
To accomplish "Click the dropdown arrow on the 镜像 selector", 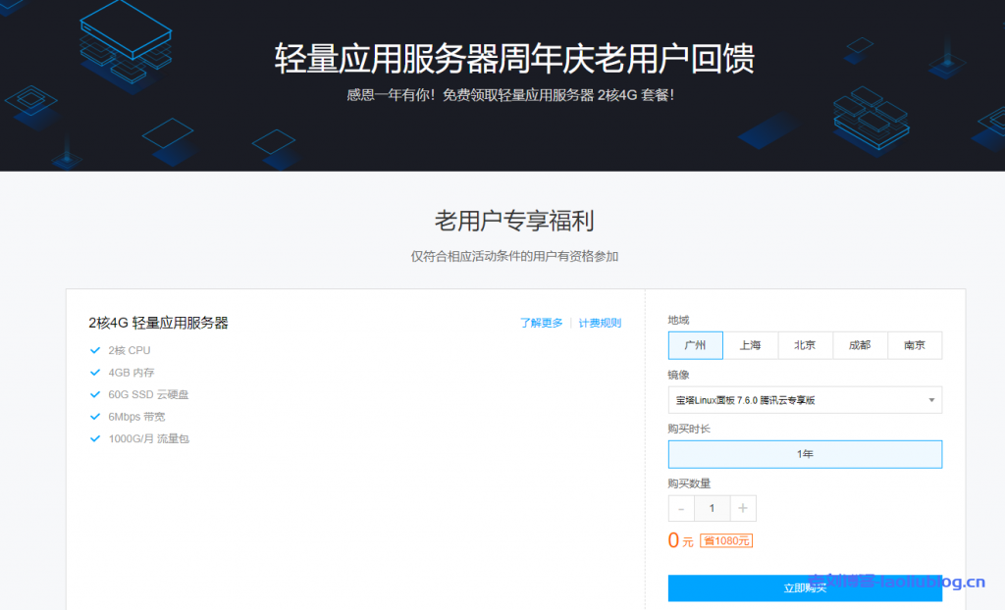I will click(930, 400).
